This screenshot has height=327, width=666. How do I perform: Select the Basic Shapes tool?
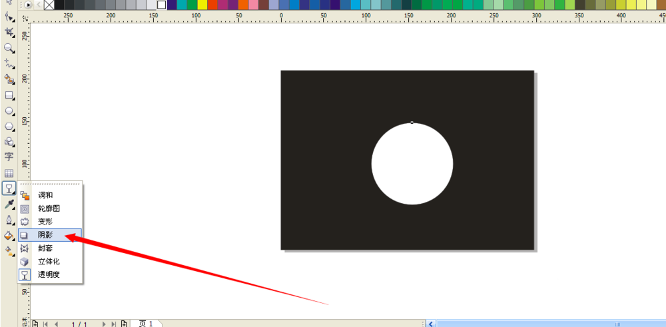[9, 142]
